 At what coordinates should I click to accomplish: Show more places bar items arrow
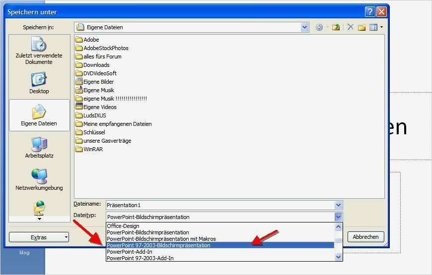pos(39,219)
